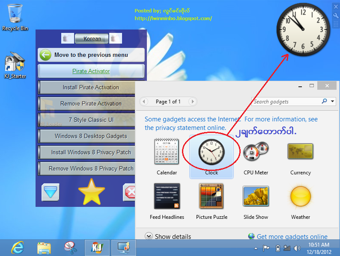
Task: Choose Windows 8 Desktop Gadgets
Action: pos(87,136)
